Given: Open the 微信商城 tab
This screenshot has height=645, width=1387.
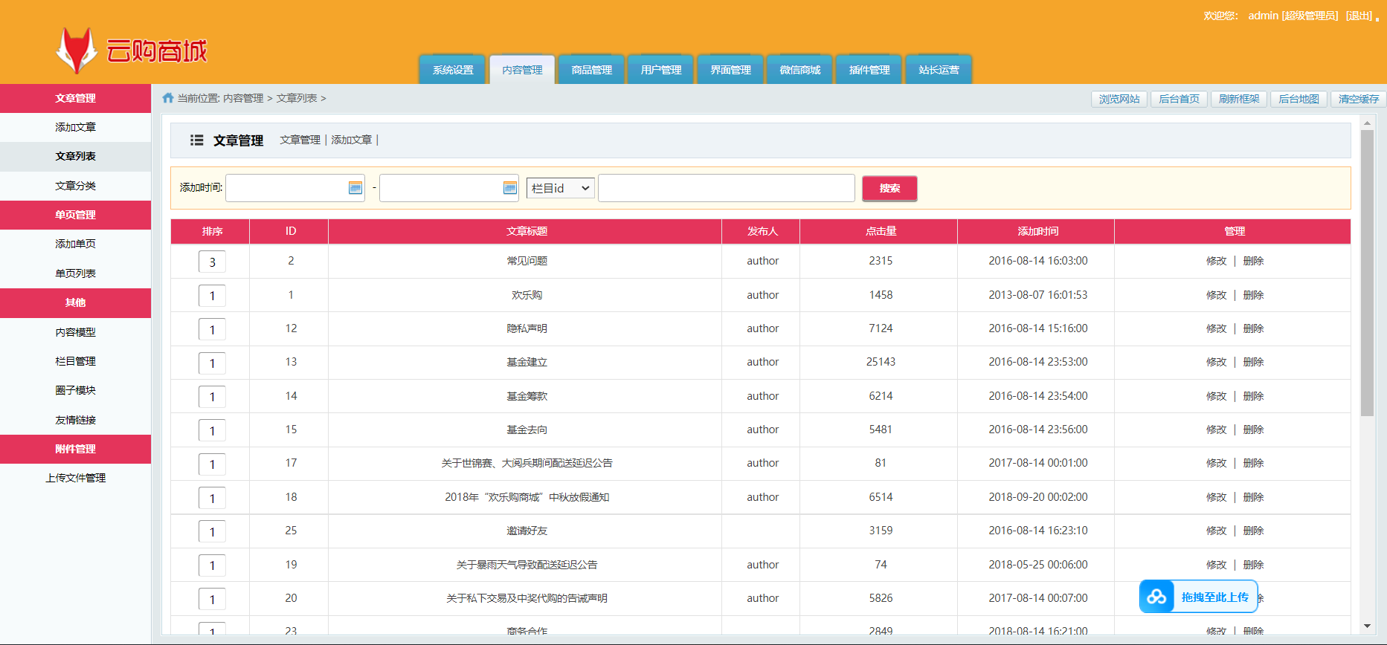Looking at the screenshot, I should (799, 70).
